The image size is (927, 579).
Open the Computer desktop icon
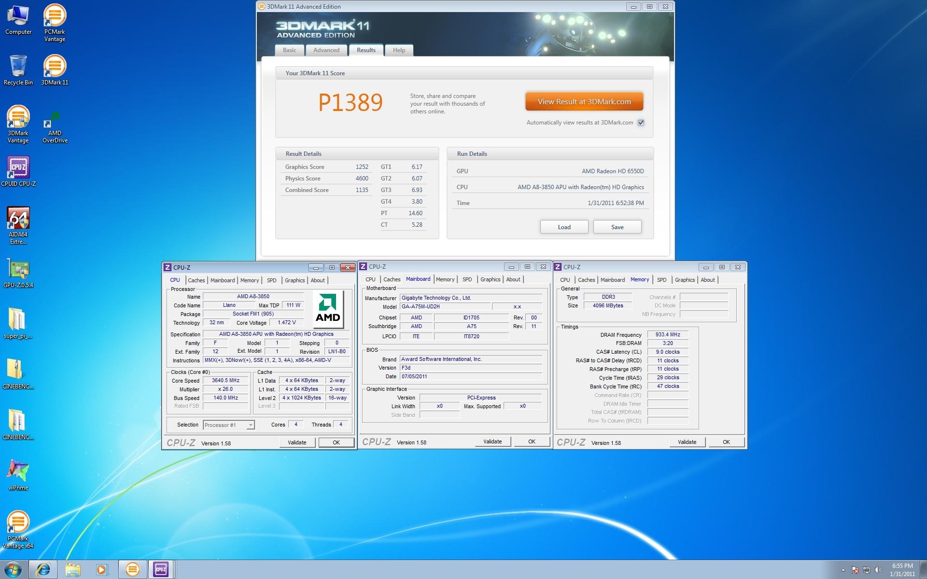(18, 20)
